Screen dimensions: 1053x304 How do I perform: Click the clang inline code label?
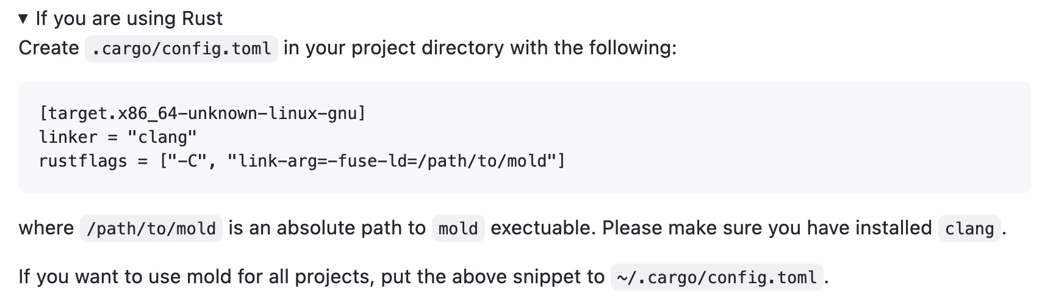[x=969, y=228]
